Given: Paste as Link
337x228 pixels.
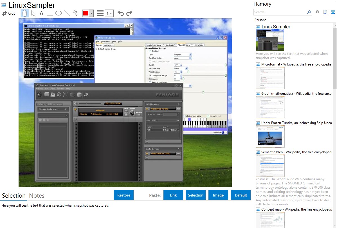Looking at the screenshot, I should tap(173, 195).
